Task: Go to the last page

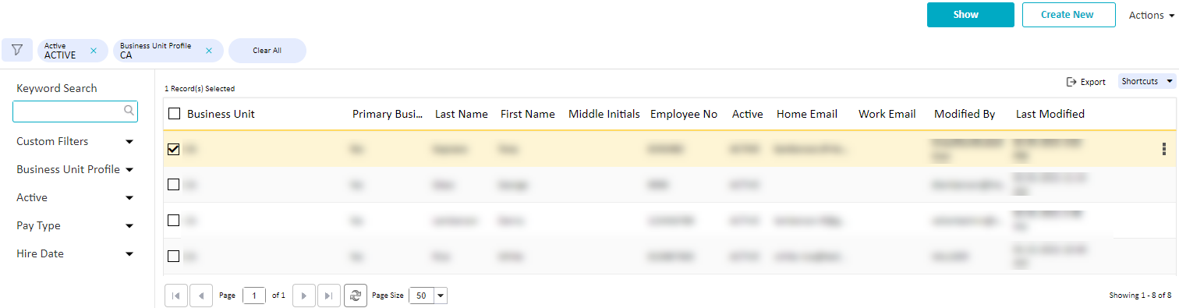Action: coord(328,296)
